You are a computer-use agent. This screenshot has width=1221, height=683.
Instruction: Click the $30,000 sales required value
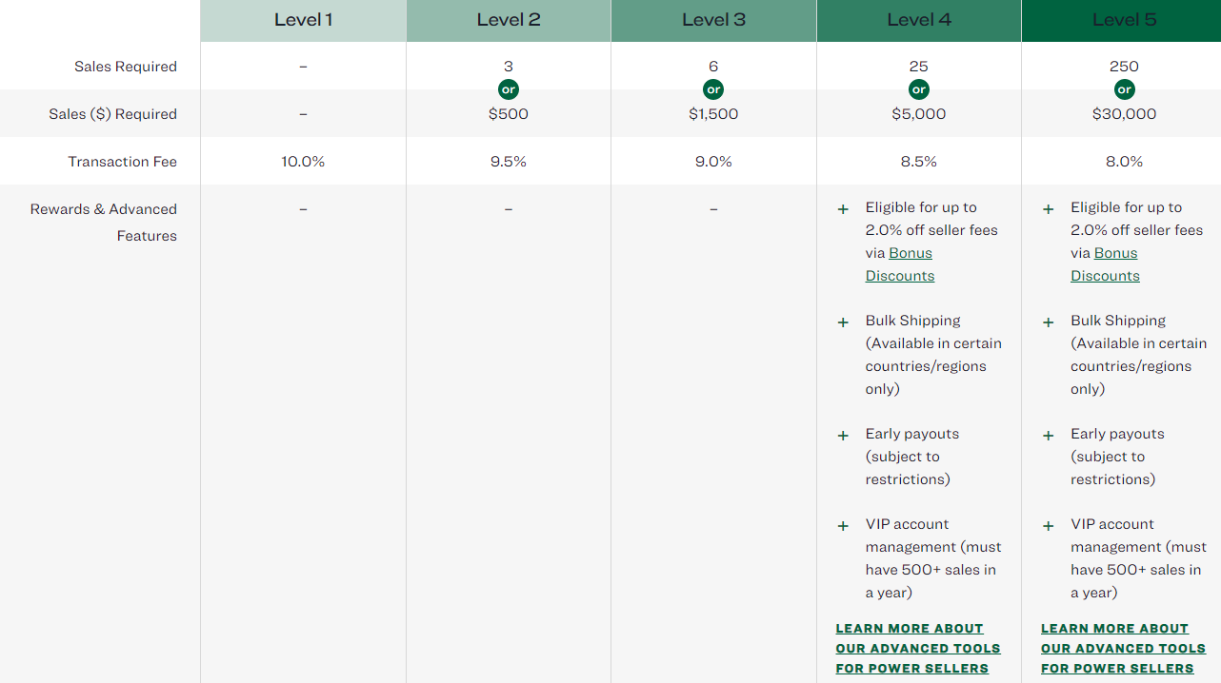[1124, 114]
